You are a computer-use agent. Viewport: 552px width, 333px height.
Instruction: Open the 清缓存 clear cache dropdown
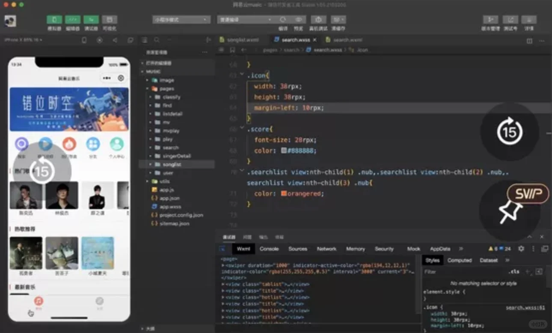338,20
